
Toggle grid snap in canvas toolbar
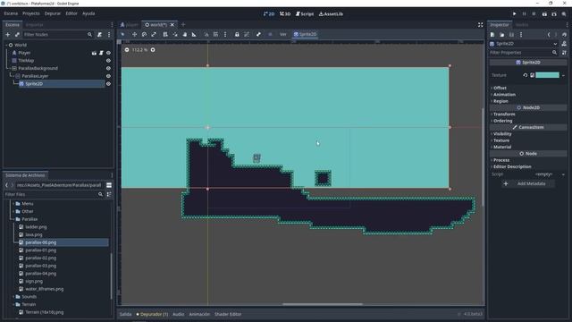(215, 34)
